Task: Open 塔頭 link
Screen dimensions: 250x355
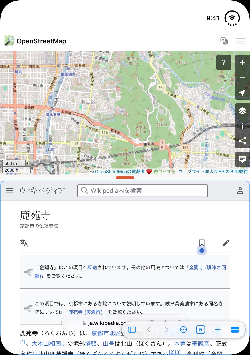Action: tap(91, 344)
